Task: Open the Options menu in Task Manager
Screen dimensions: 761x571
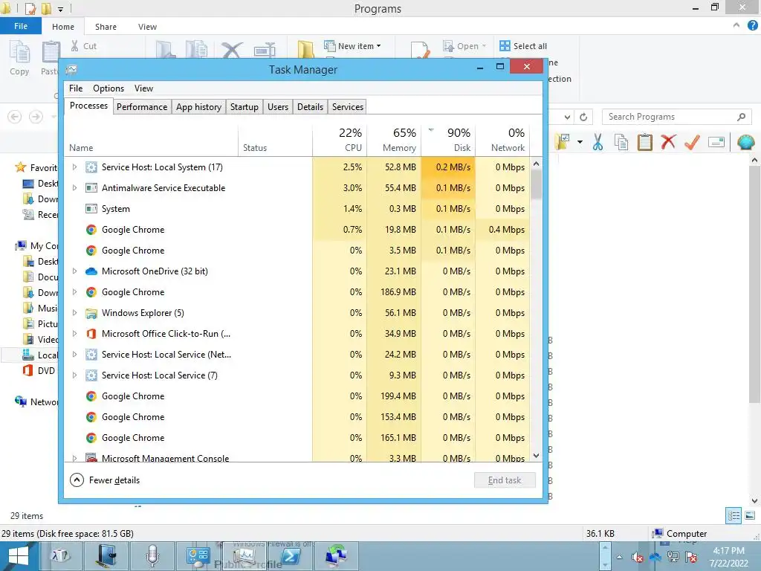Action: pos(109,88)
